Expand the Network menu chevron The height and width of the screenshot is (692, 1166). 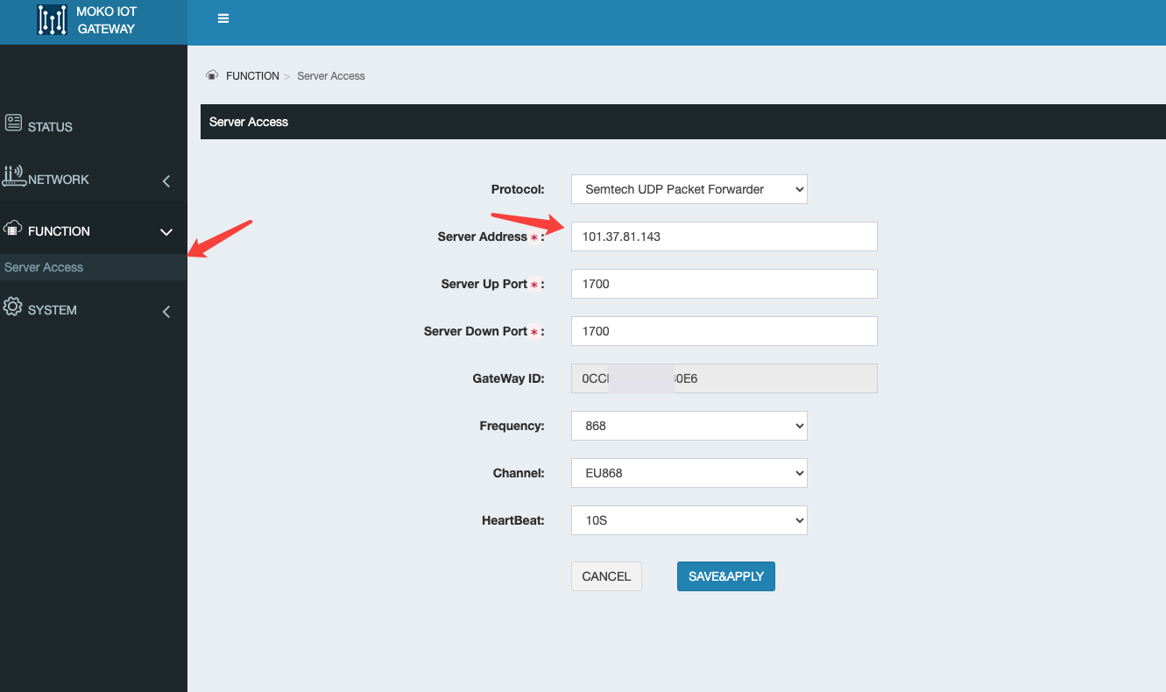[166, 181]
